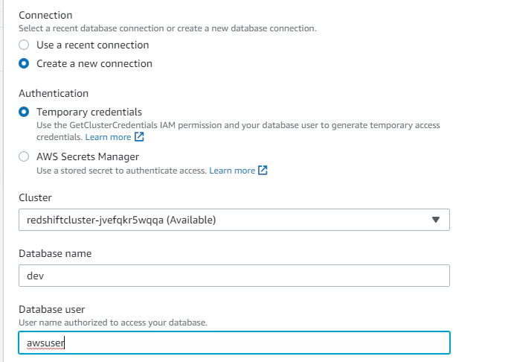The image size is (508, 362).
Task: Choose Temporary credentials authentication radio
Action: tap(24, 112)
